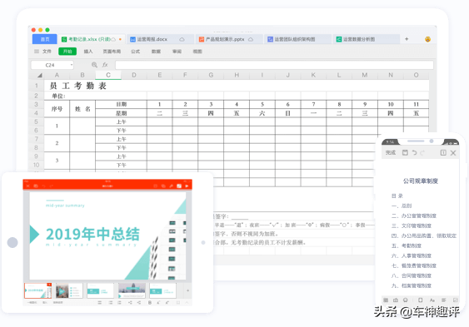Click the 姓名 header cell

click(x=82, y=109)
